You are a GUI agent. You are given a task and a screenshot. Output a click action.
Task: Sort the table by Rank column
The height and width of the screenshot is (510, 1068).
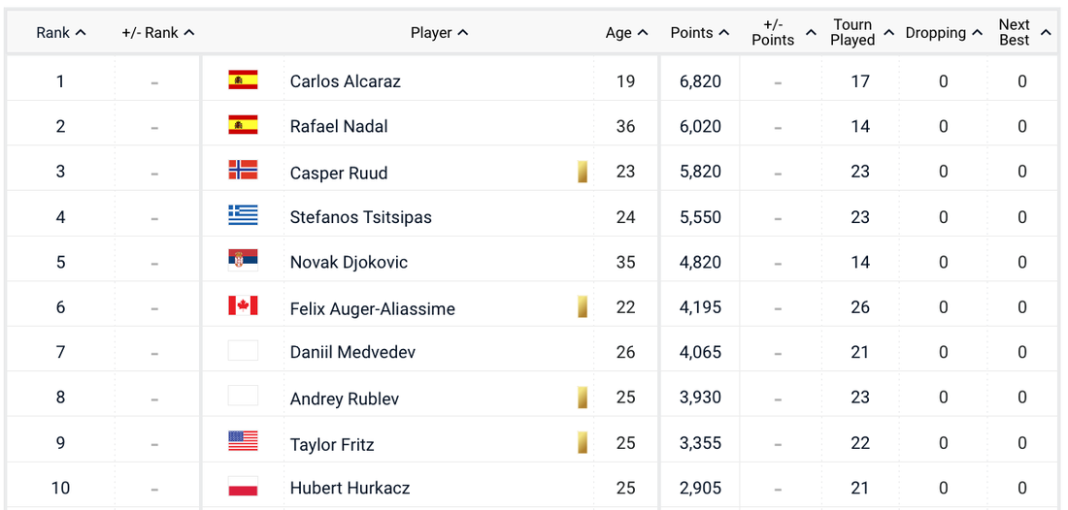pyautogui.click(x=60, y=33)
